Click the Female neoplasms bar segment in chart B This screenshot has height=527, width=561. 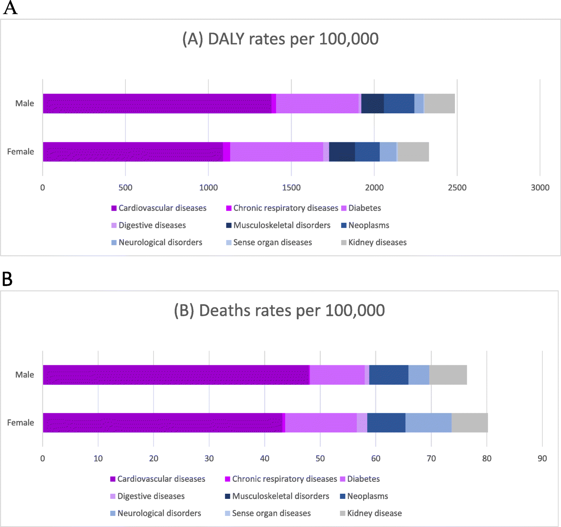(387, 423)
